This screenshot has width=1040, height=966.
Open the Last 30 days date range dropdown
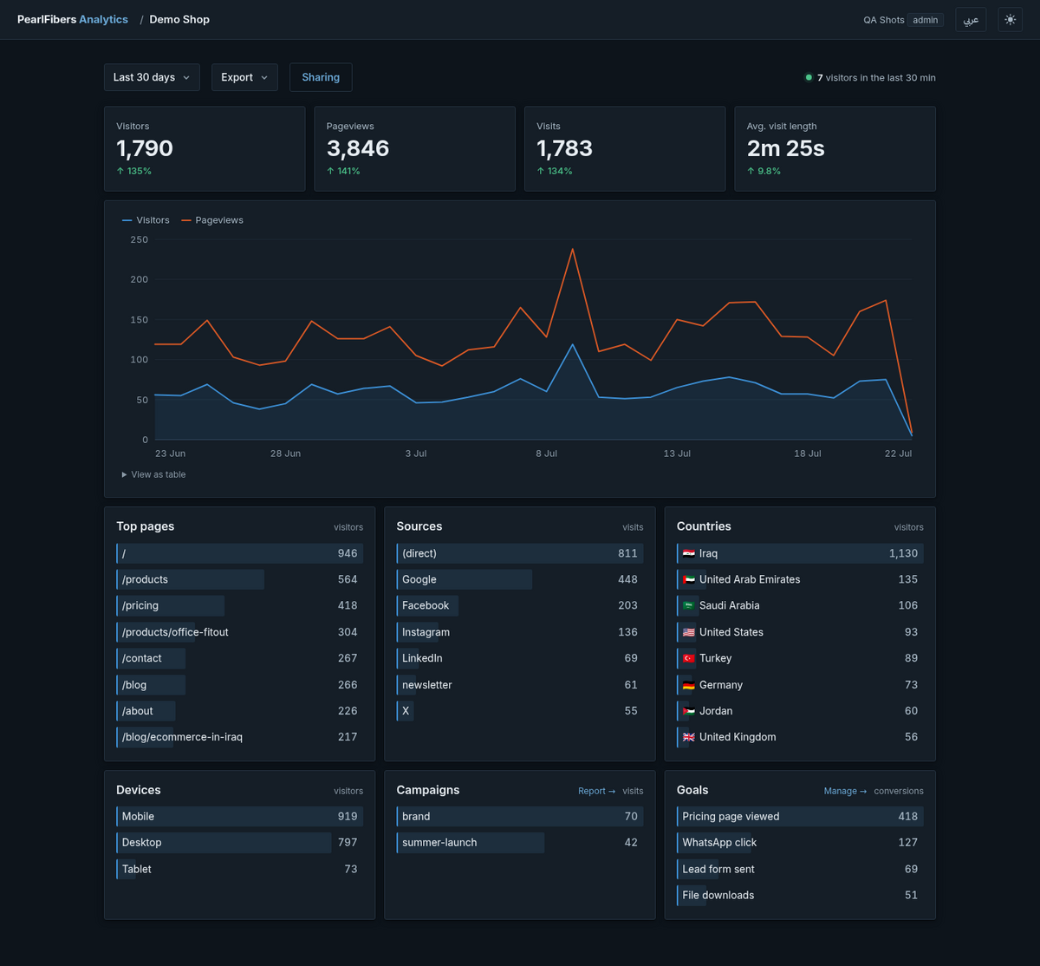(x=152, y=77)
